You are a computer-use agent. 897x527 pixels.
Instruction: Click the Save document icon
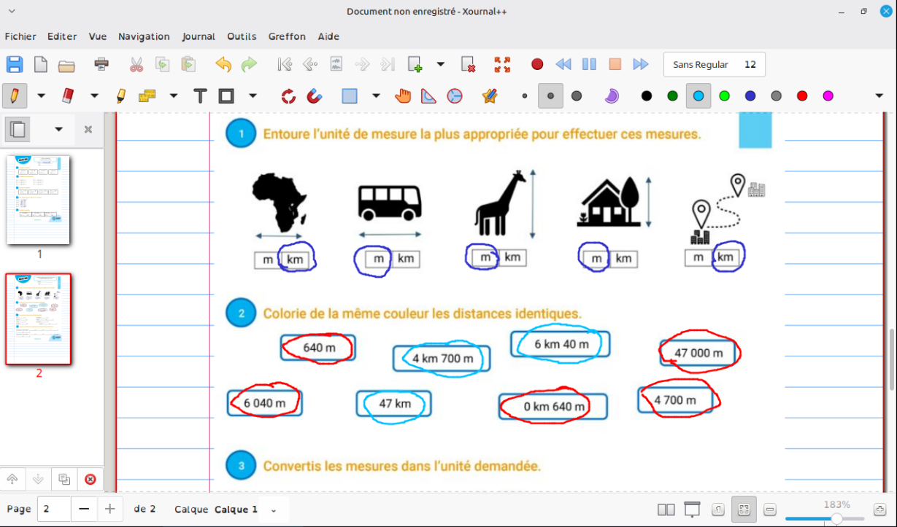(15, 64)
